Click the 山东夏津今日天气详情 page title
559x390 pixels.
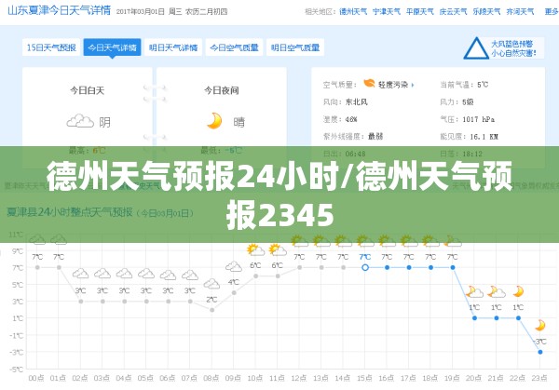click(60, 10)
